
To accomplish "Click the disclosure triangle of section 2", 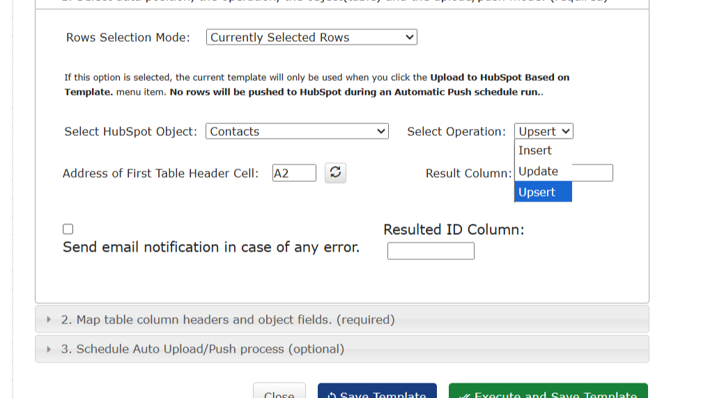I will click(49, 320).
